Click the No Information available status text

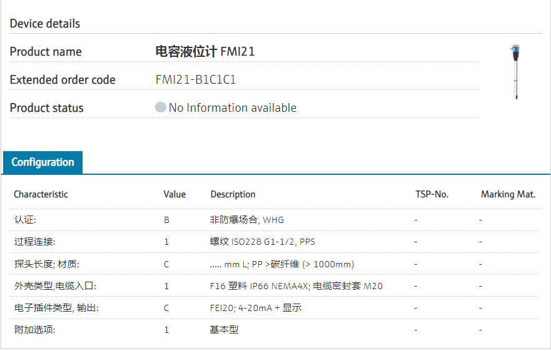coord(232,108)
